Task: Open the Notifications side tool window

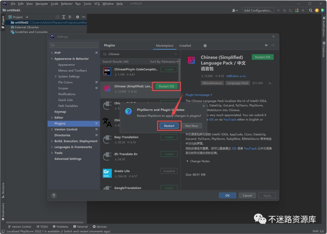Action: pyautogui.click(x=324, y=27)
